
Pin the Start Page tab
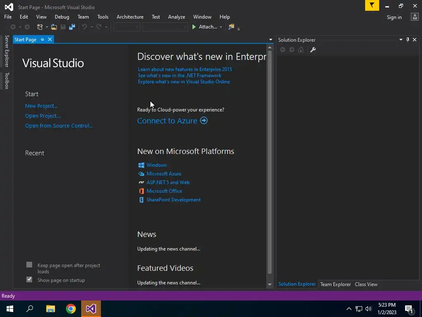click(x=42, y=39)
